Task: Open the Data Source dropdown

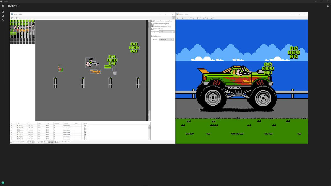Action: click(166, 39)
